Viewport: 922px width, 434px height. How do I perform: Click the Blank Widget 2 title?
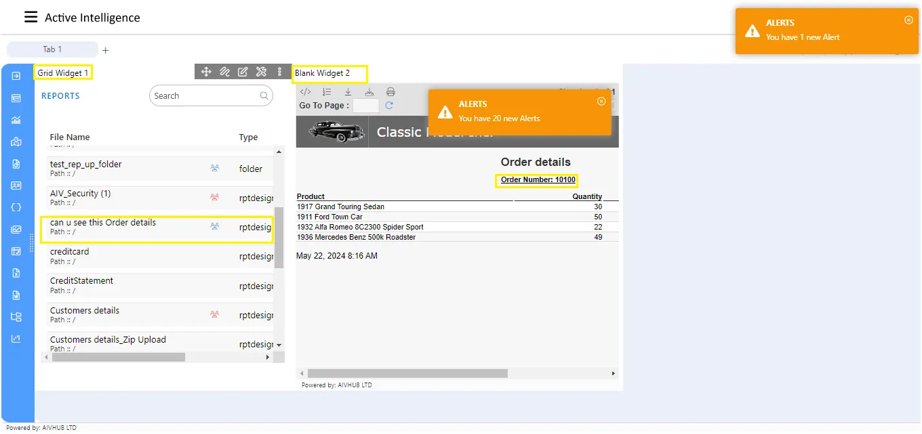coord(323,72)
